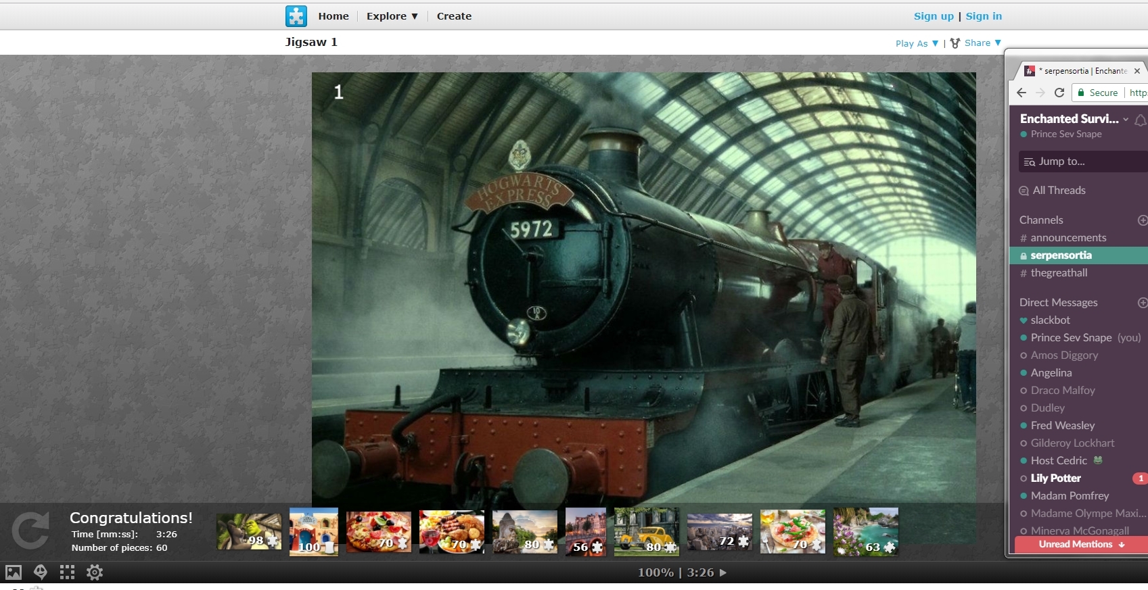Screen dimensions: 1148x590
Task: Expand the Explore menu
Action: point(392,16)
